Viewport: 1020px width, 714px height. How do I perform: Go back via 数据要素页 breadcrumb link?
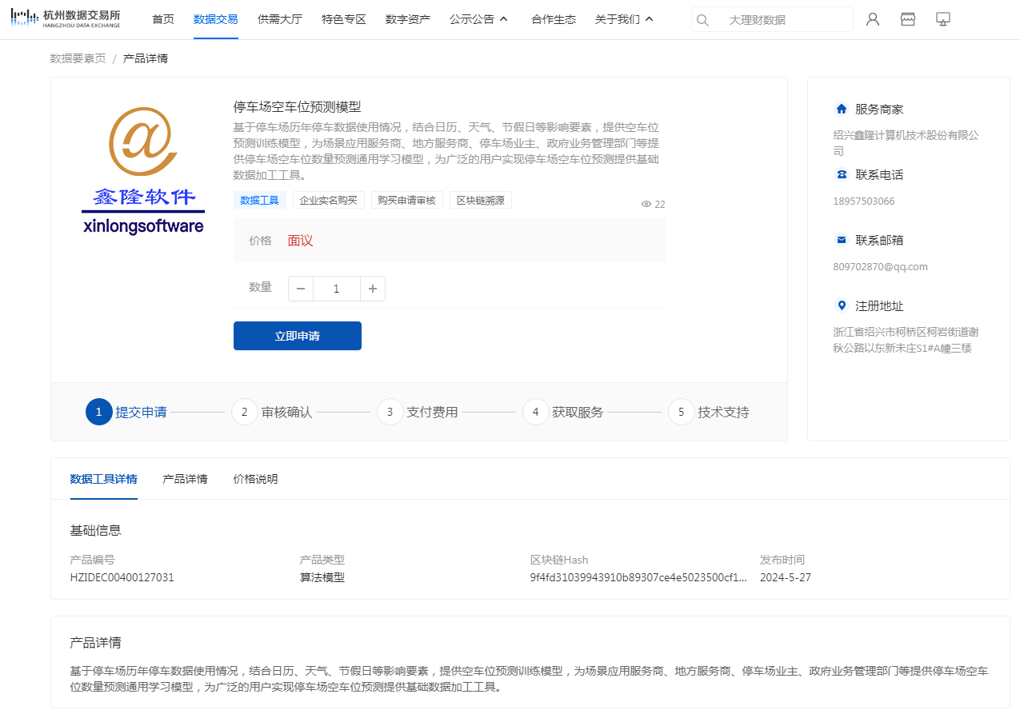[78, 58]
